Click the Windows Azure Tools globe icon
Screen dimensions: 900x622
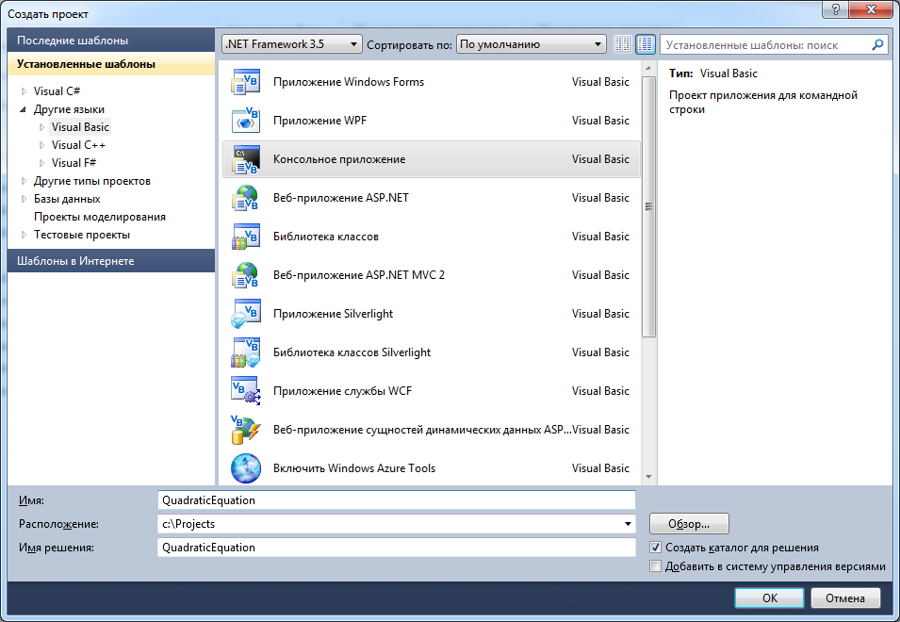pos(246,468)
